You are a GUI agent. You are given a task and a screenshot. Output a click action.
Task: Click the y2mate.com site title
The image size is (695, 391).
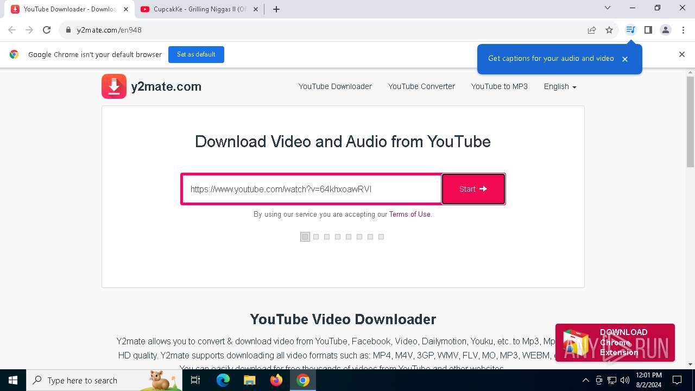coord(166,86)
